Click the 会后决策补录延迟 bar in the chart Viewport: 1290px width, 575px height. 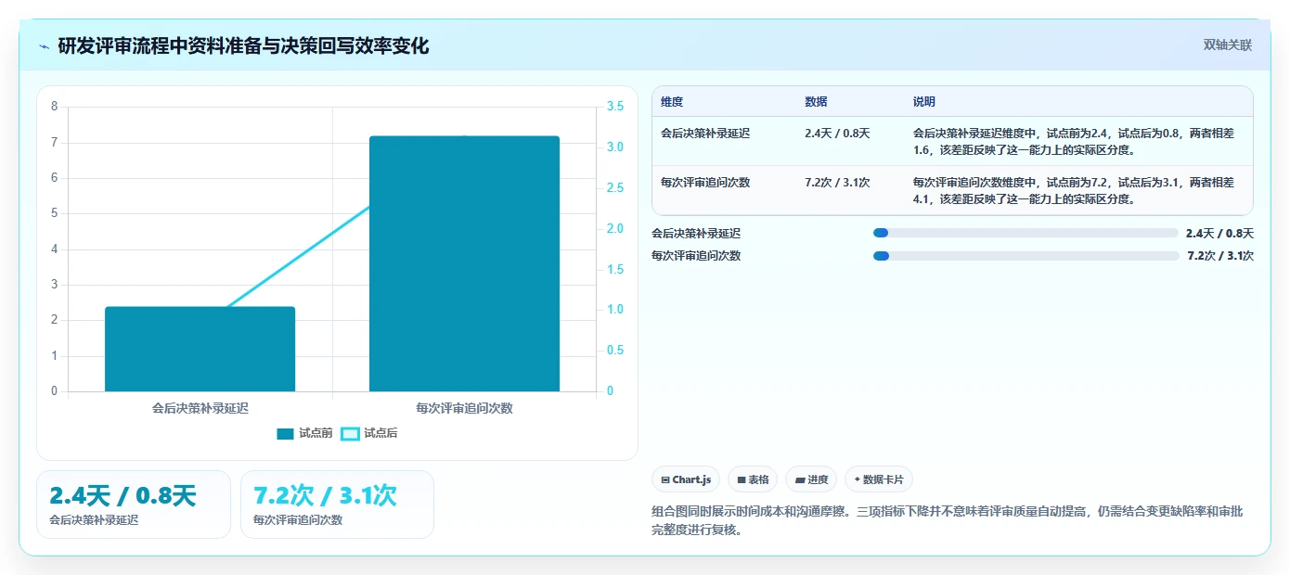click(x=200, y=349)
